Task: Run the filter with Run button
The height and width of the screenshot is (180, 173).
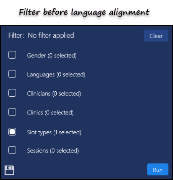Action: point(158,169)
